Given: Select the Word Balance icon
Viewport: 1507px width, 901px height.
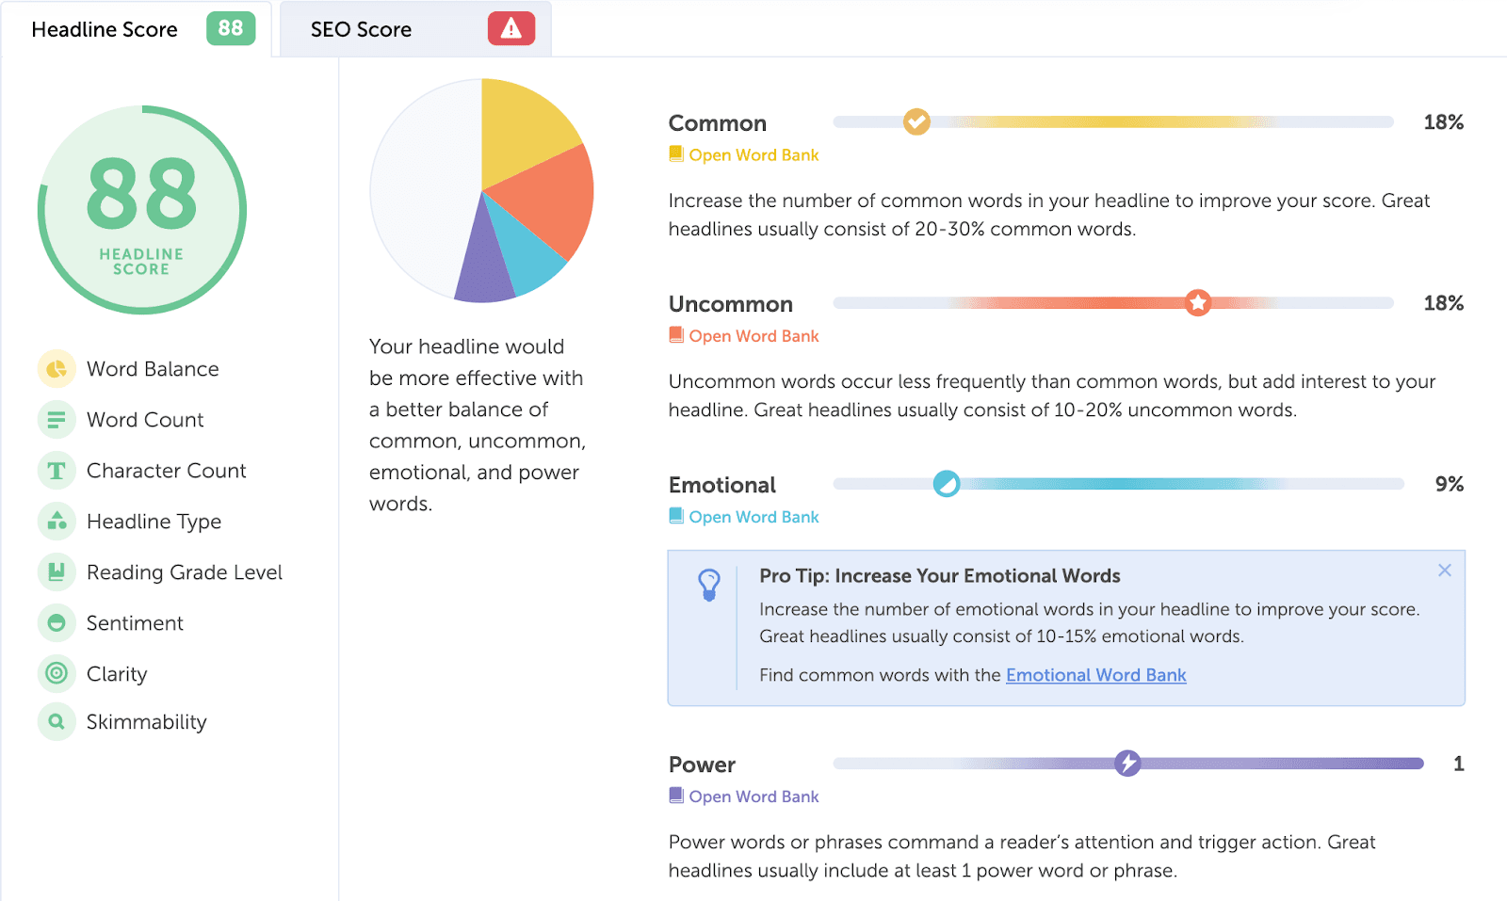Looking at the screenshot, I should click(x=57, y=368).
